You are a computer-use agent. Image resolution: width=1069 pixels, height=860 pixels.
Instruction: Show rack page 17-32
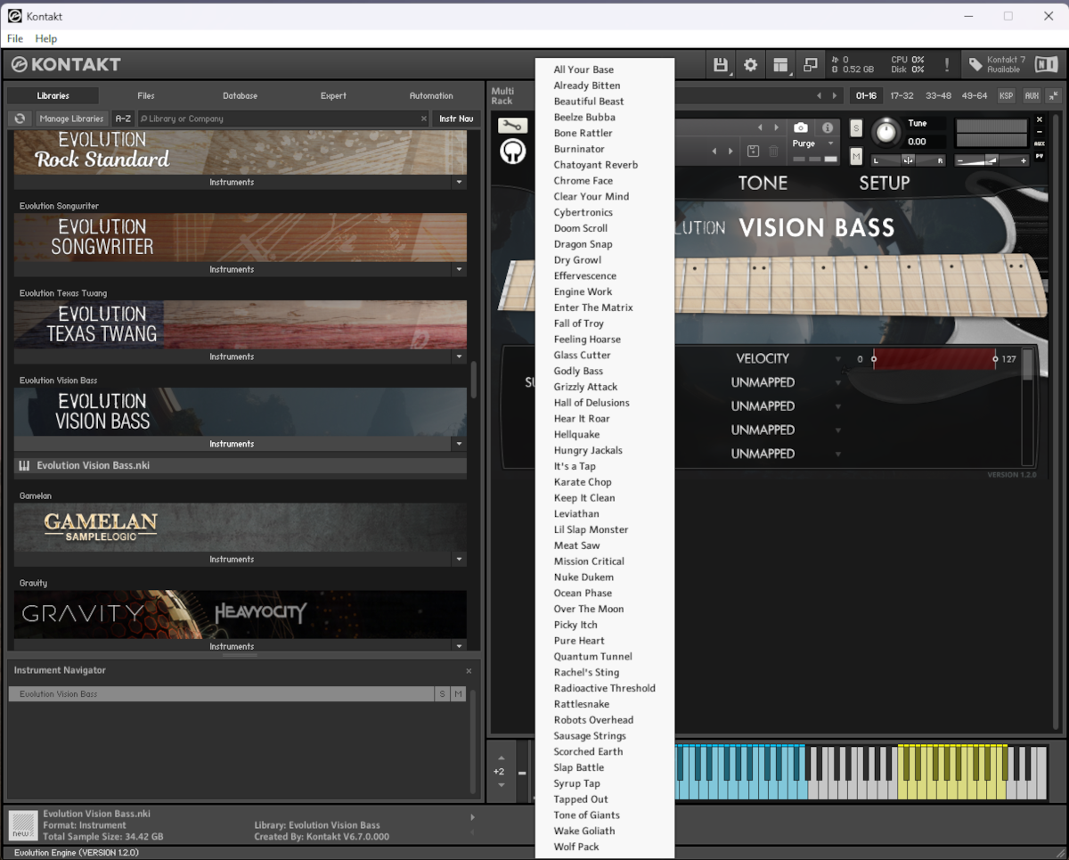[x=902, y=95]
